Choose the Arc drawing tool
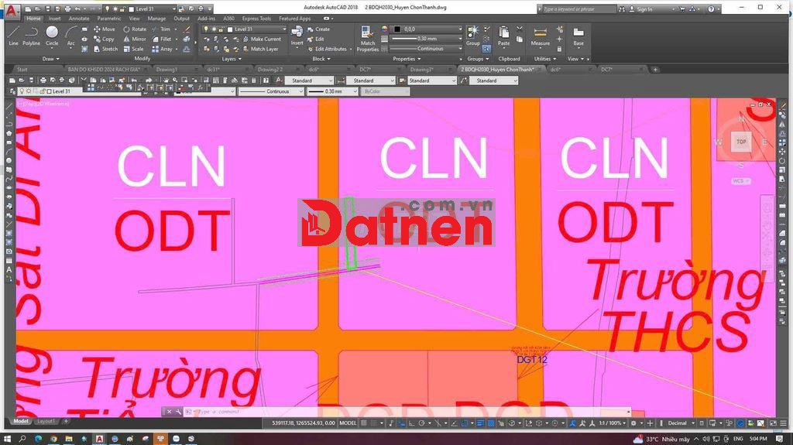The image size is (793, 445). [x=70, y=36]
